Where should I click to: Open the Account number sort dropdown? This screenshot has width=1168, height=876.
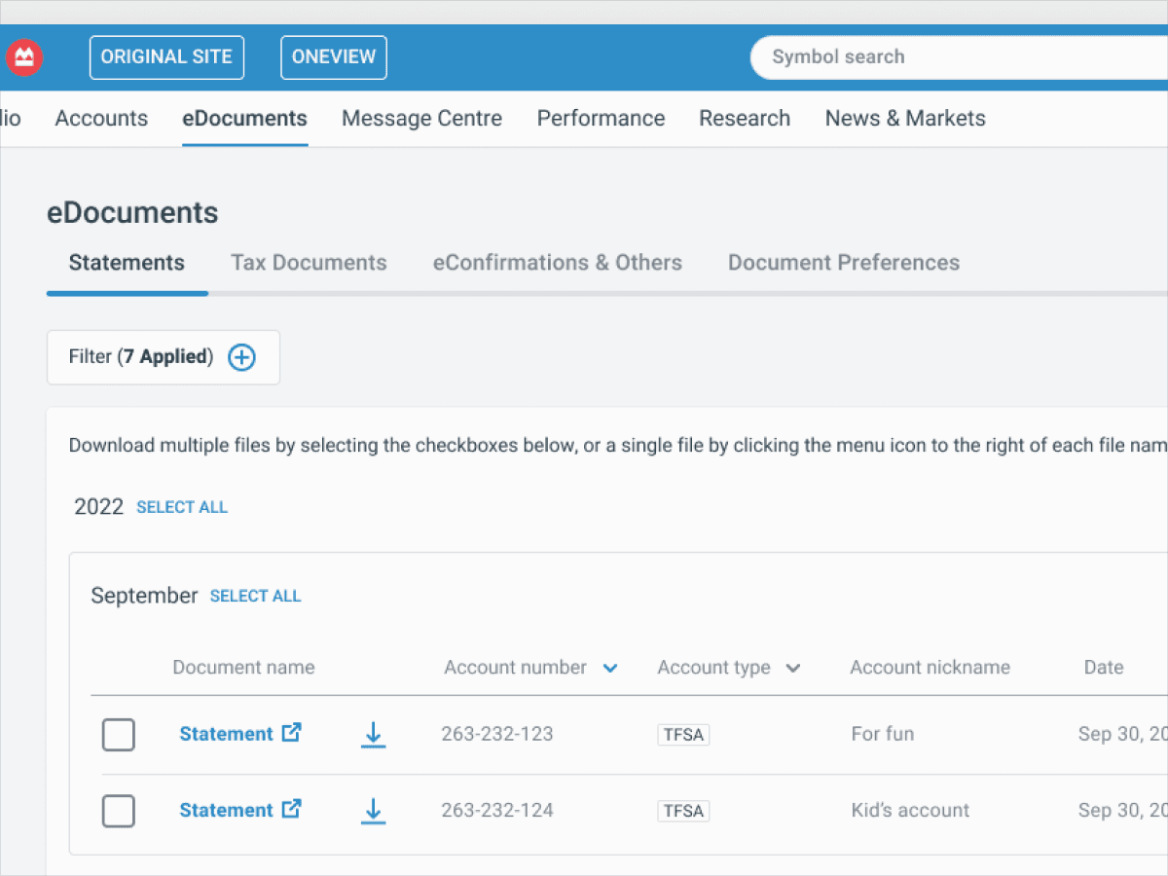[x=611, y=669]
